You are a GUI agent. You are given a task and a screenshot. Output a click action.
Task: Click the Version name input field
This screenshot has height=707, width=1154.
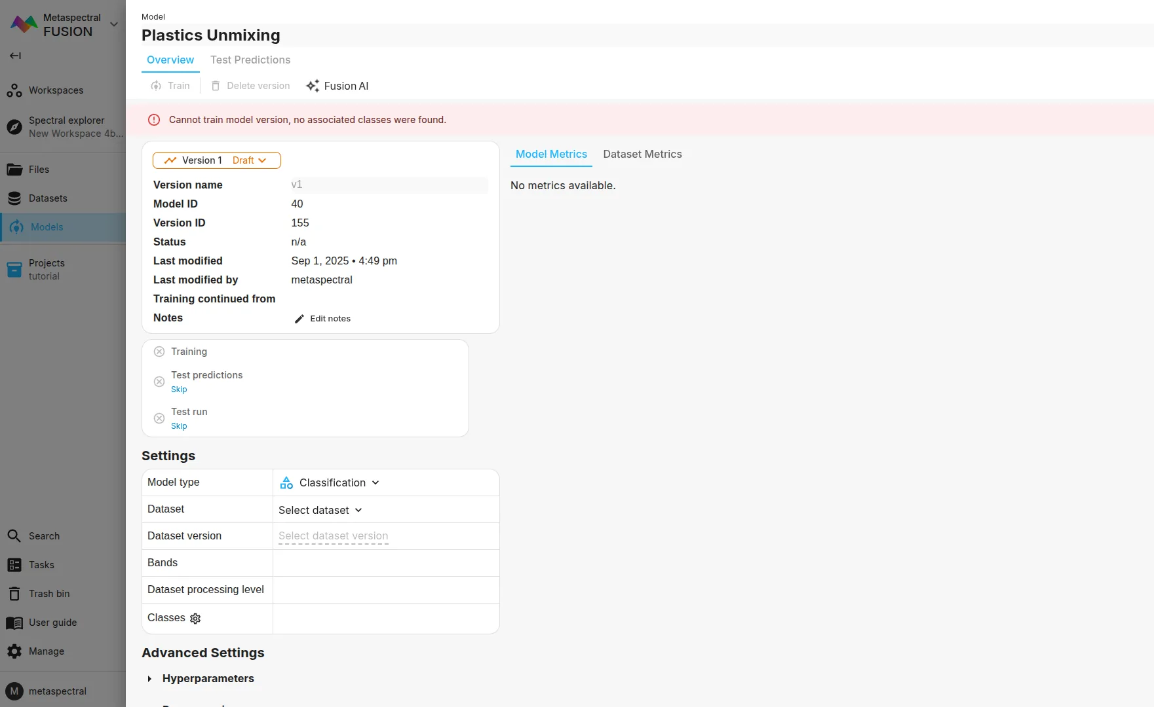pyautogui.click(x=389, y=185)
